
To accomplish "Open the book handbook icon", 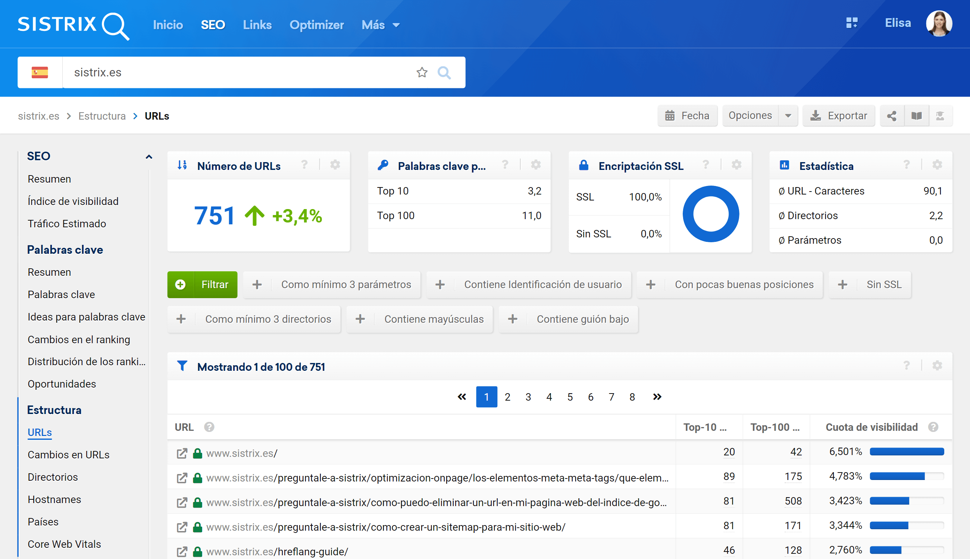I will [916, 116].
